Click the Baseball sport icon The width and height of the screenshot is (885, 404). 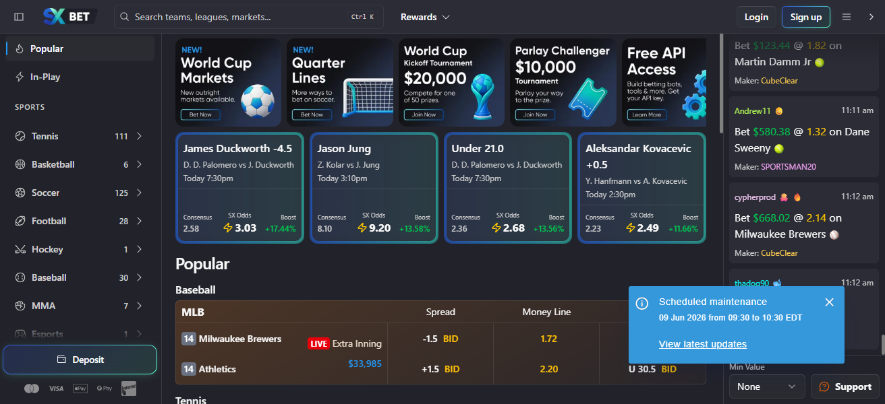[x=20, y=277]
